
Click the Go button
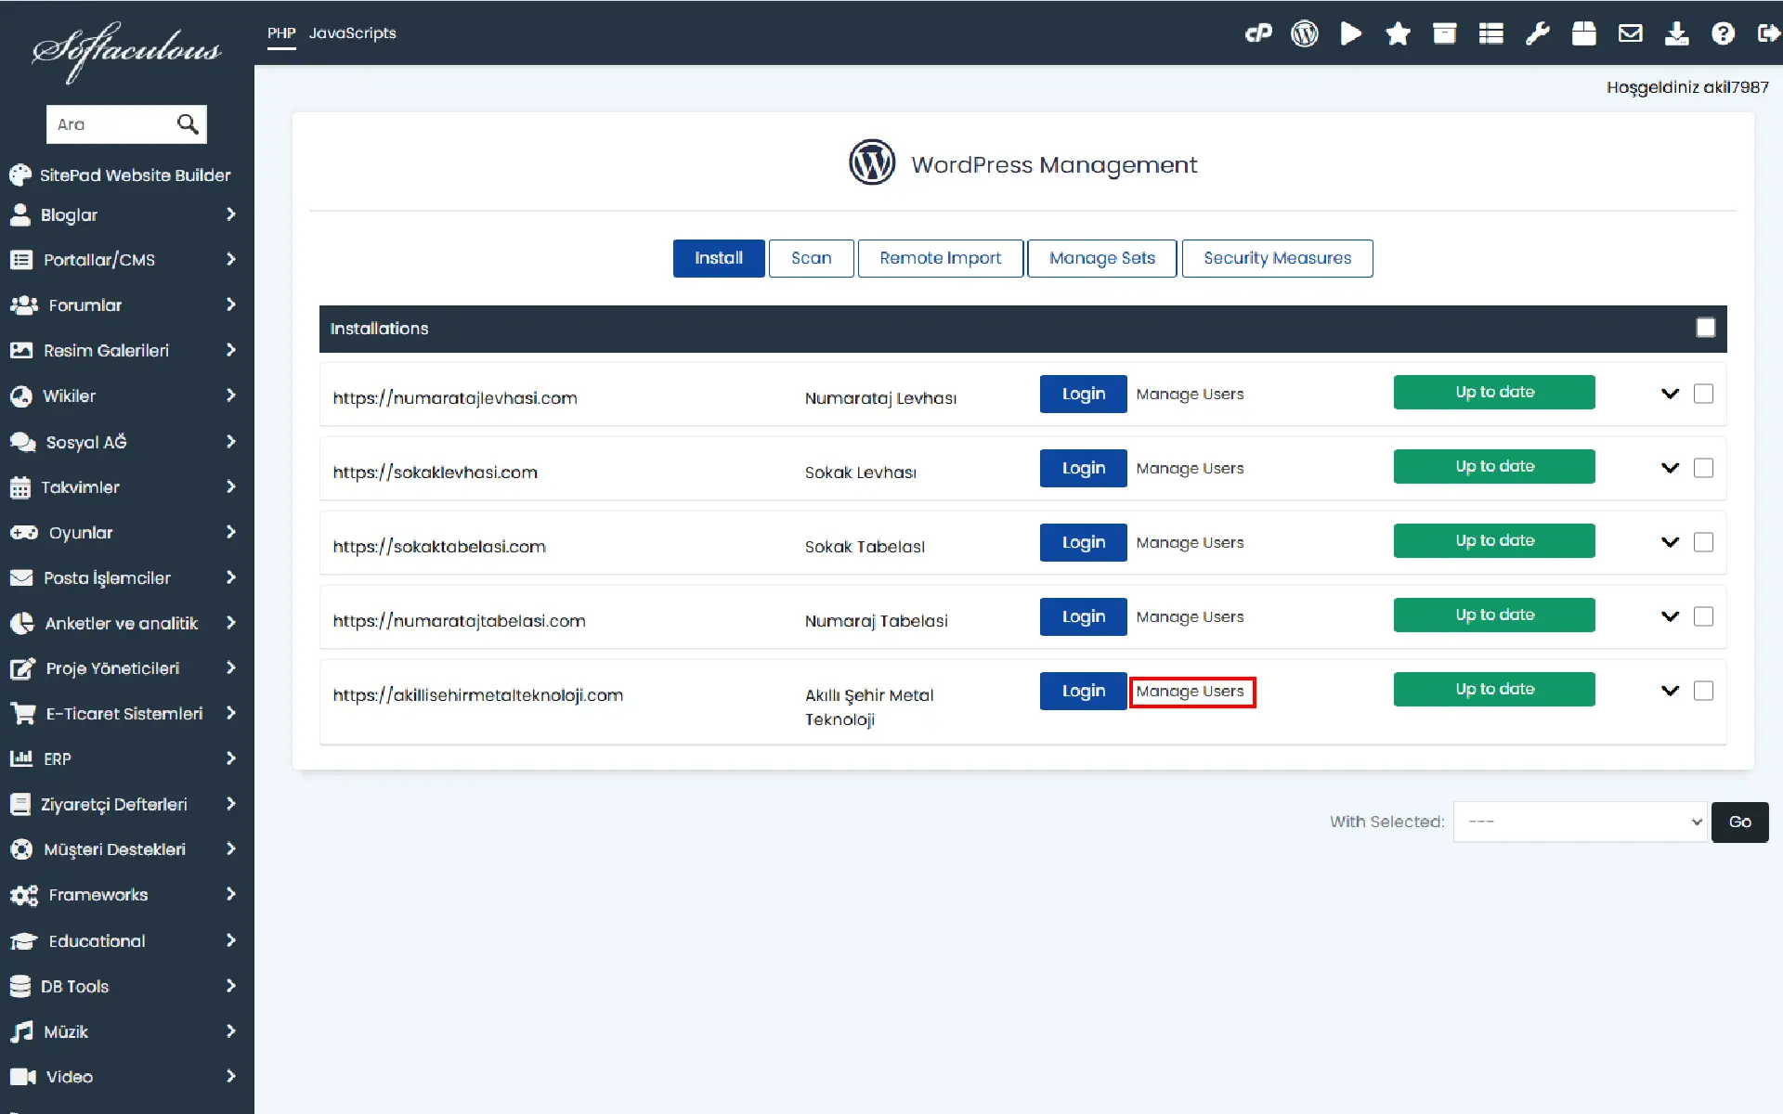1739,822
